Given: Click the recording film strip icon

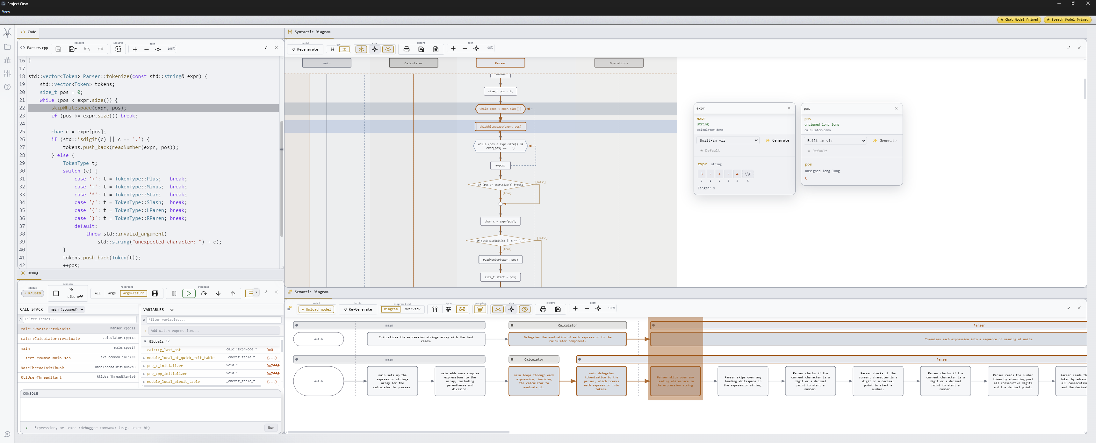Looking at the screenshot, I should [x=155, y=293].
